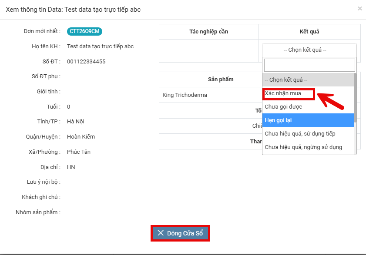Click the Phúc Tân ward value
The height and width of the screenshot is (255, 366).
79,152
